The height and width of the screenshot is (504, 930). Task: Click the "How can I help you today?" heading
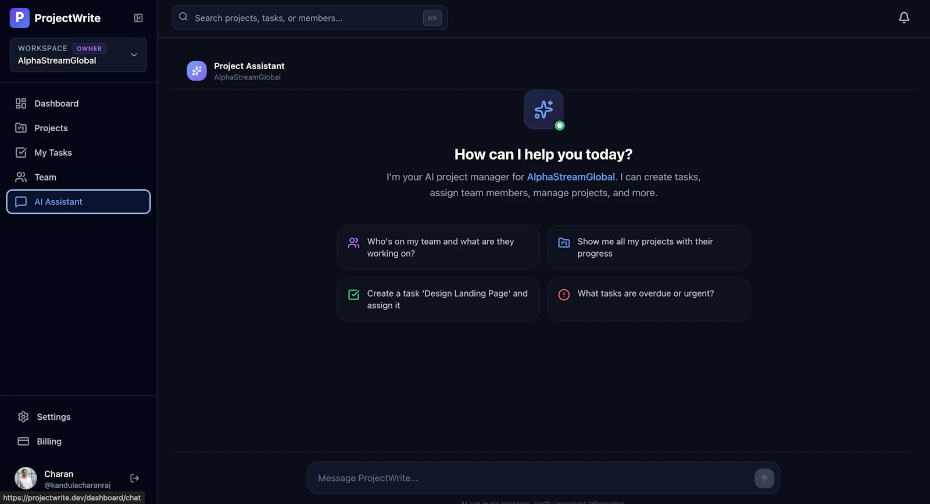point(543,154)
